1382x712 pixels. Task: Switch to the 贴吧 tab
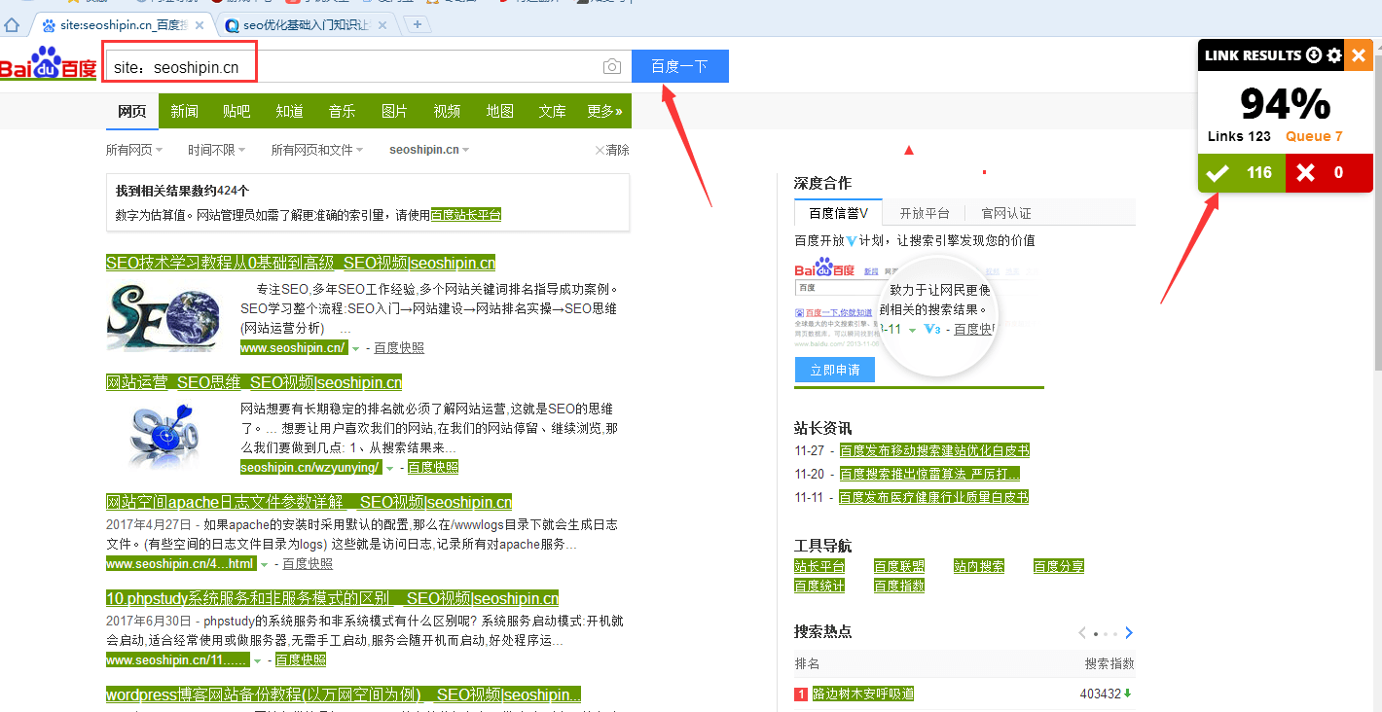(x=236, y=111)
